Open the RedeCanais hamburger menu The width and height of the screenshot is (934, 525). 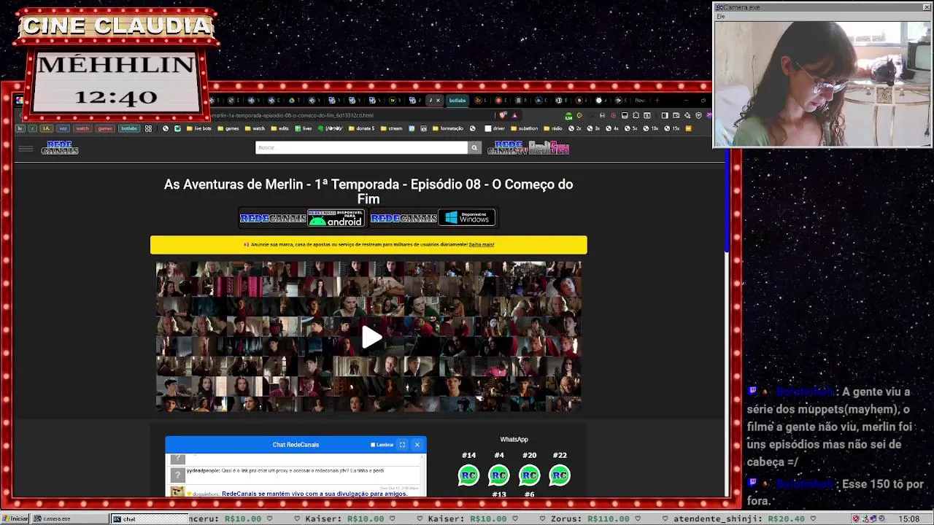tap(26, 149)
